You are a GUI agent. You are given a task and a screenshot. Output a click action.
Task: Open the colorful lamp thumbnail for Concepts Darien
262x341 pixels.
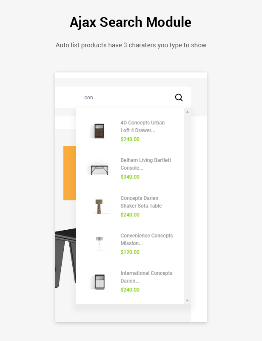coord(99,207)
